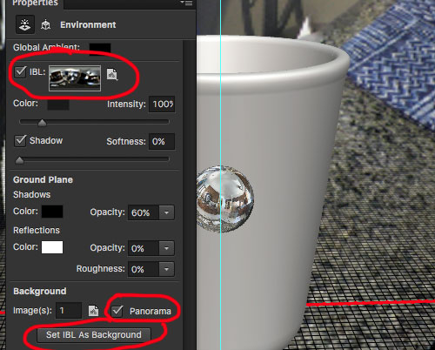Click the IBL Color swatch

pyautogui.click(x=58, y=104)
